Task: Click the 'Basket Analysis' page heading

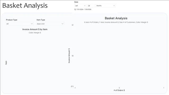Action: click(x=25, y=6)
